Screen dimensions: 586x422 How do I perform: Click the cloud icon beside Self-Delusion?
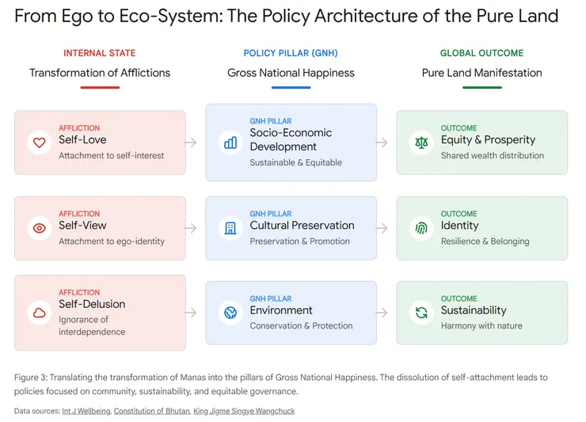[39, 313]
